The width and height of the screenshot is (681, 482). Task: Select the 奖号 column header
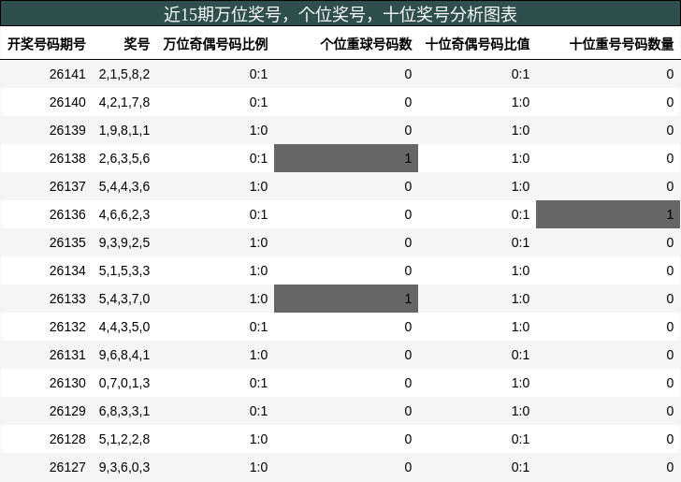pyautogui.click(x=137, y=44)
